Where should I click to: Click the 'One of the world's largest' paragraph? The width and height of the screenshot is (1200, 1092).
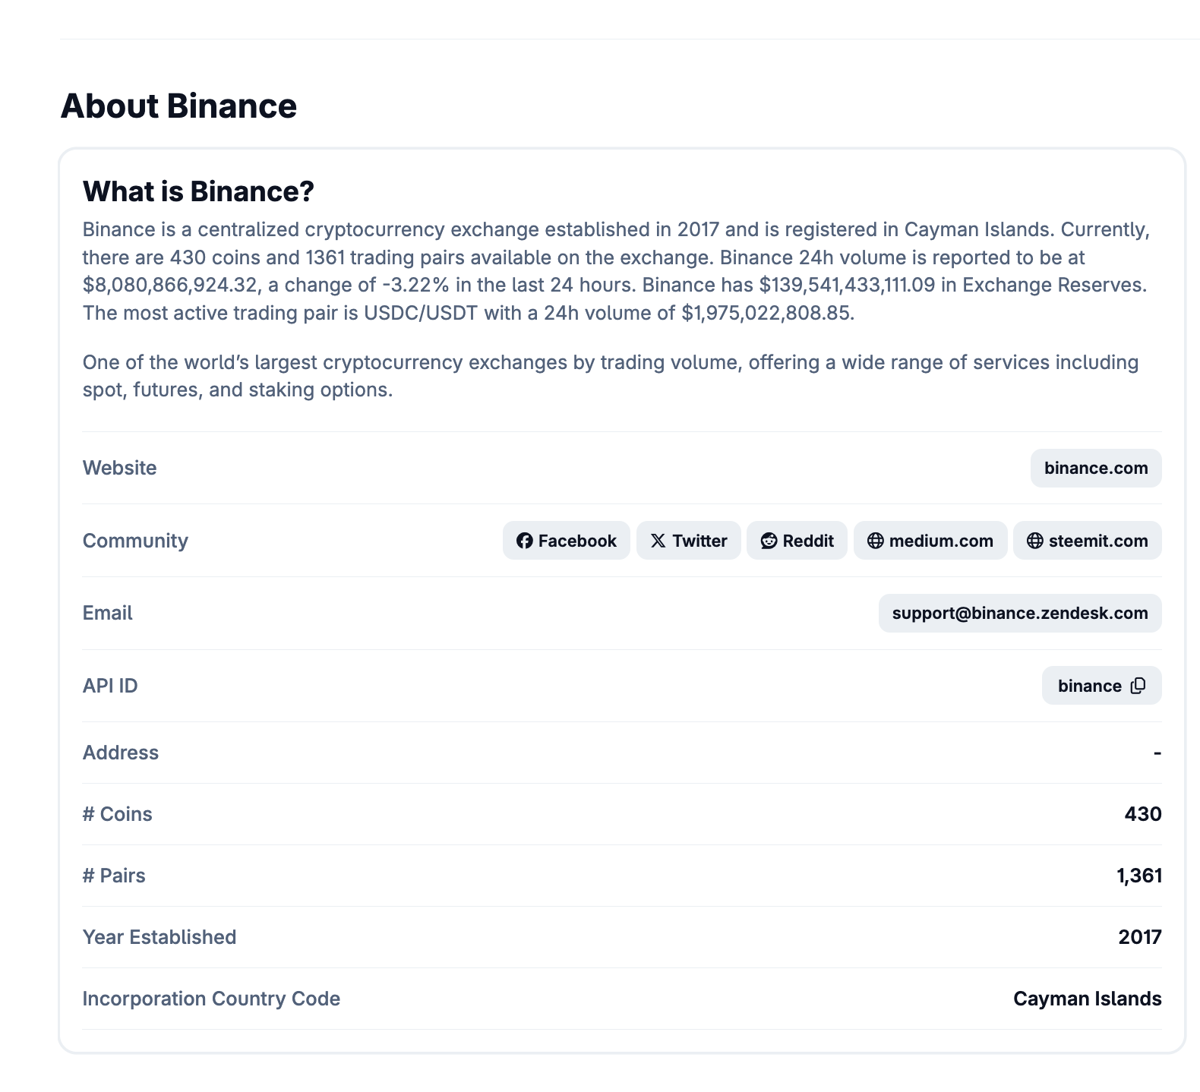pyautogui.click(x=611, y=376)
